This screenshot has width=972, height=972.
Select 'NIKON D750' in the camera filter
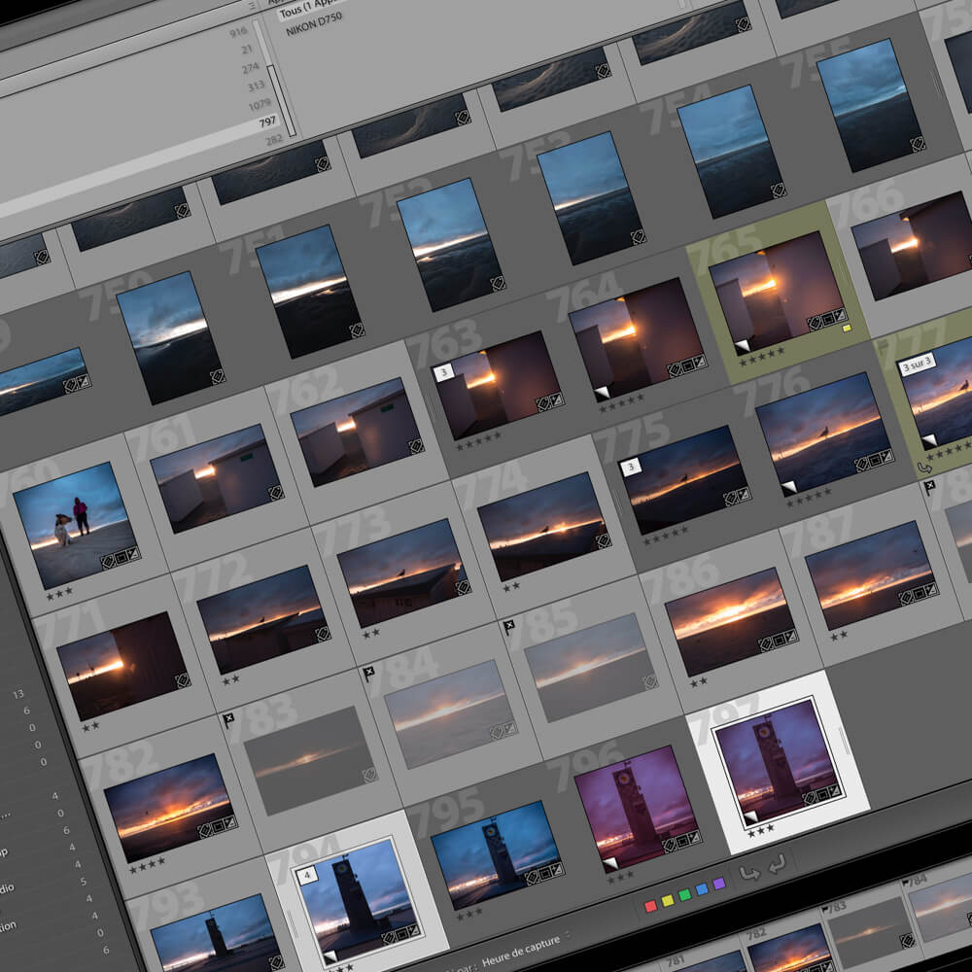[x=314, y=25]
